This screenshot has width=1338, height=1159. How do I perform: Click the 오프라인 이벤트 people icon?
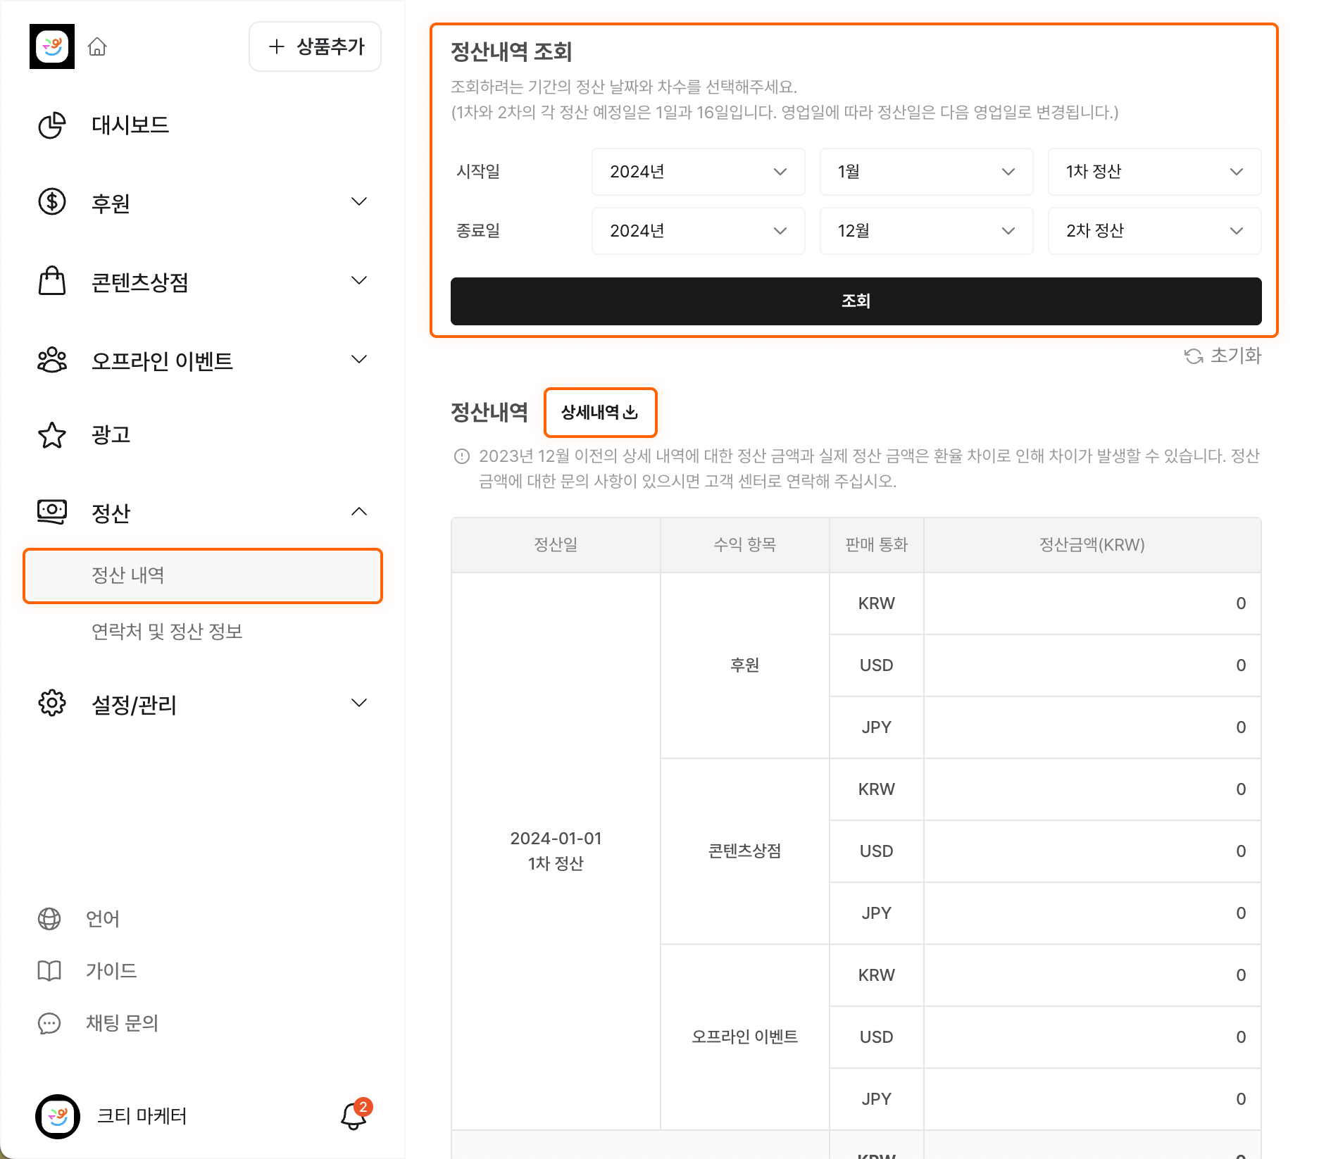(52, 360)
